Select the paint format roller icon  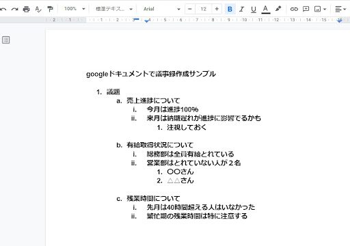pos(50,9)
